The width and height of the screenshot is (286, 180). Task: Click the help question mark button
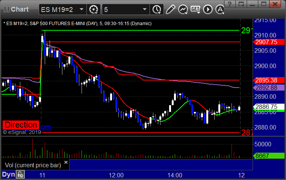(230, 4)
